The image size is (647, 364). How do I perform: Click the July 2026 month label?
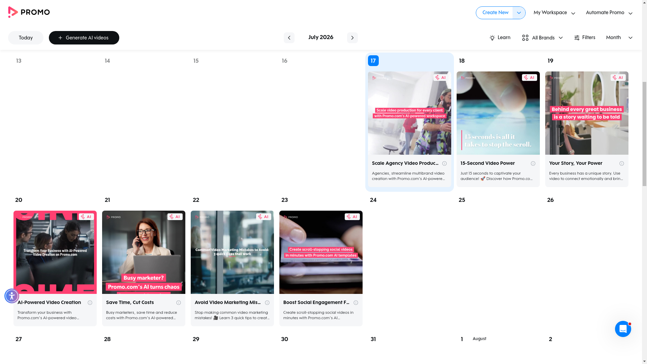[320, 37]
